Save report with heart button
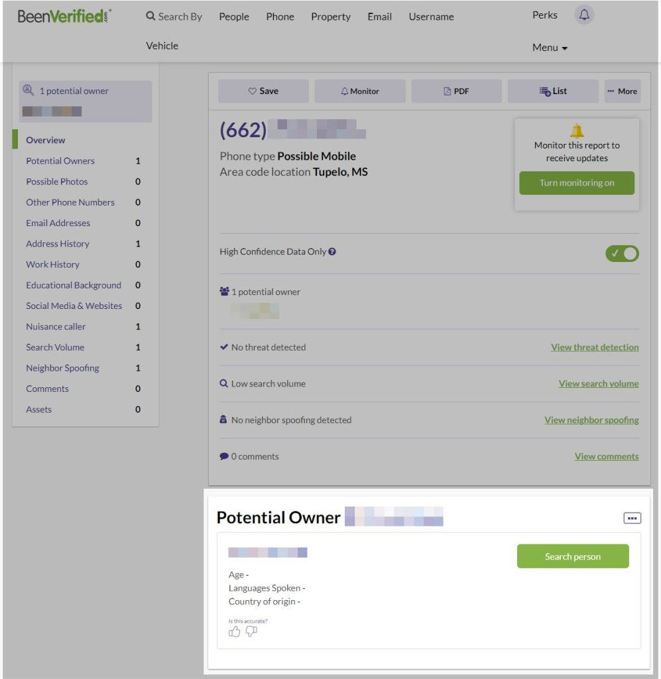Image resolution: width=661 pixels, height=679 pixels. click(x=263, y=91)
